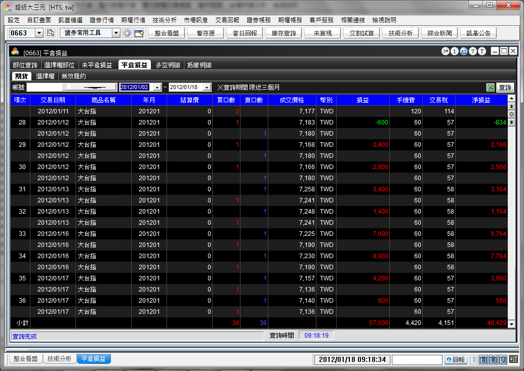Switch to the 未平倉損益 tab
This screenshot has width=524, height=371.
97,65
